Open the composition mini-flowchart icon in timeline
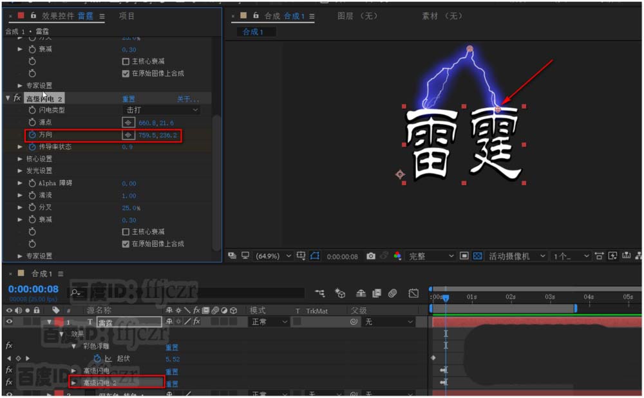This screenshot has width=644, height=398. click(319, 293)
